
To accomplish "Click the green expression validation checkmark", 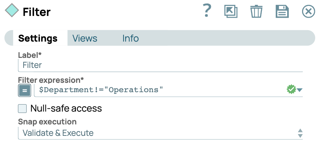I will [x=291, y=90].
